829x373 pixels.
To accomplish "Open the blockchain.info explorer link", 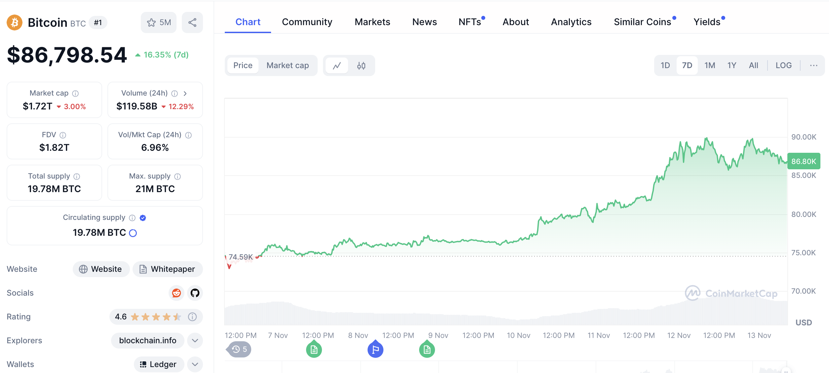I will [x=147, y=341].
